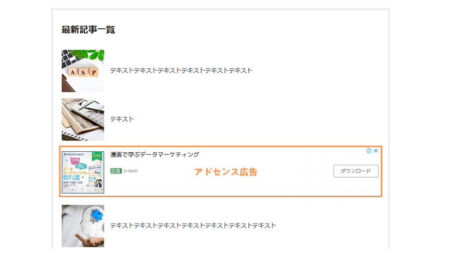The width and height of the screenshot is (450, 254).
Task: Click the b-dash advertiser name
Action: [131, 171]
